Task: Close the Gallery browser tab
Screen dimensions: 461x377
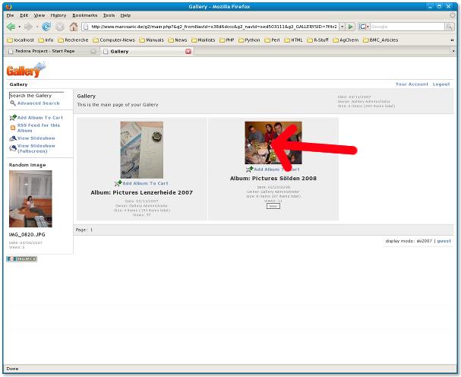Action: [x=188, y=51]
